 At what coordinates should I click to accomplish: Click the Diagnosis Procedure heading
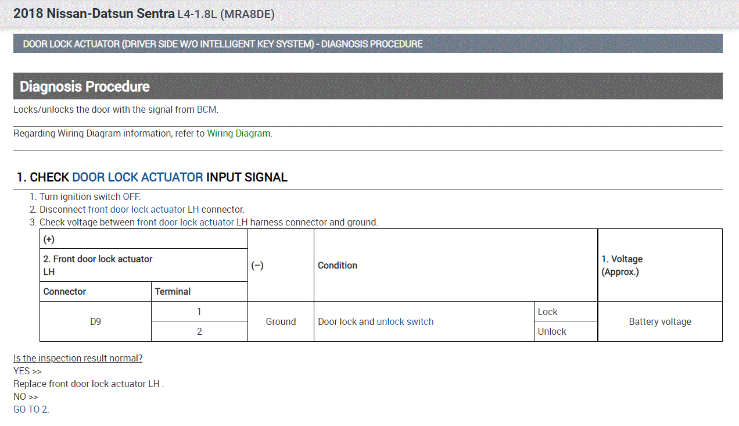pyautogui.click(x=368, y=86)
